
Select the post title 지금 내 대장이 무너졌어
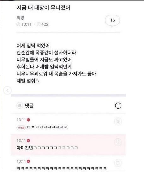pos(43,8)
